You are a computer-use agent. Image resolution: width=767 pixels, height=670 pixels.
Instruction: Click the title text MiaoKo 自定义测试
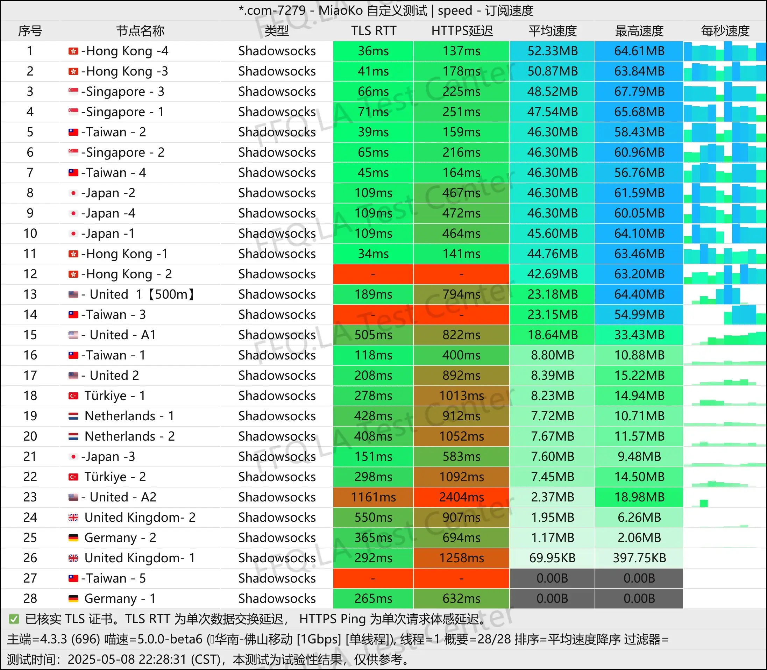pos(373,10)
